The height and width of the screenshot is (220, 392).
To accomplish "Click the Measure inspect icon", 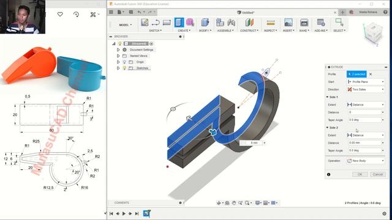I will [x=271, y=23].
